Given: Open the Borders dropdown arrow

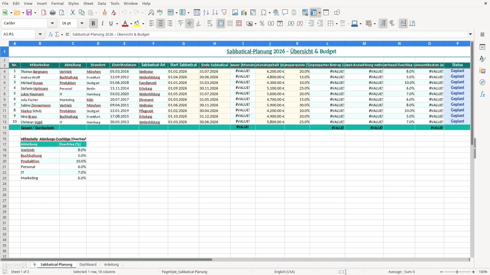Looking at the screenshot, I should pyautogui.click(x=336, y=24).
